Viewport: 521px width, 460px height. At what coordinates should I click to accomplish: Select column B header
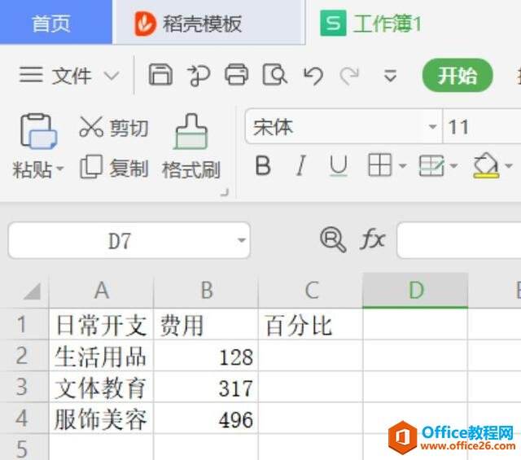(x=206, y=291)
